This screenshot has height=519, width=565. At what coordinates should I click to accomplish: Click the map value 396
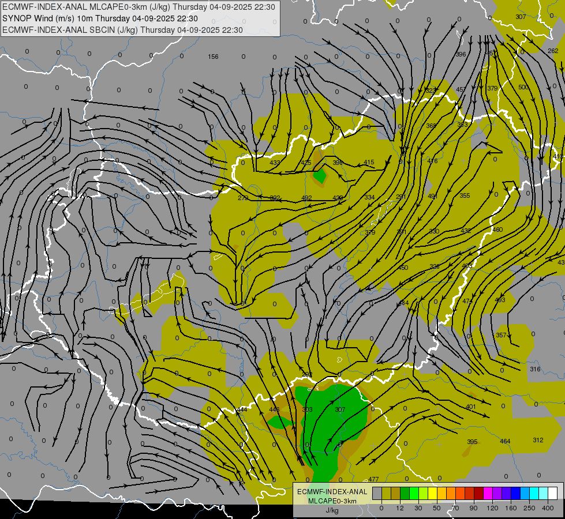pos(461,54)
